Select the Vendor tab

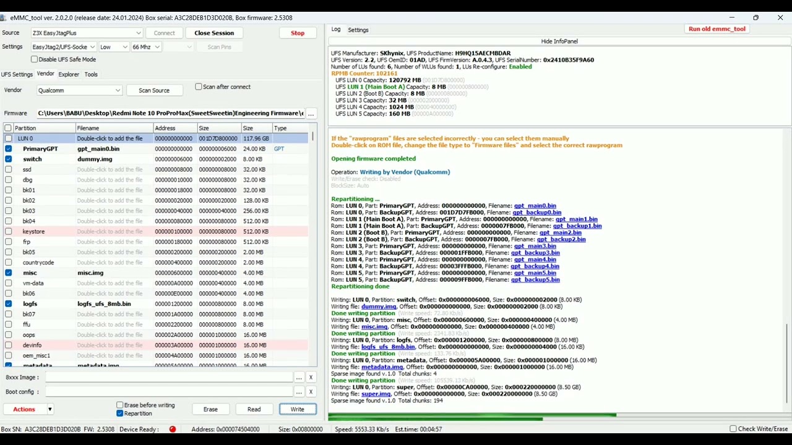45,74
